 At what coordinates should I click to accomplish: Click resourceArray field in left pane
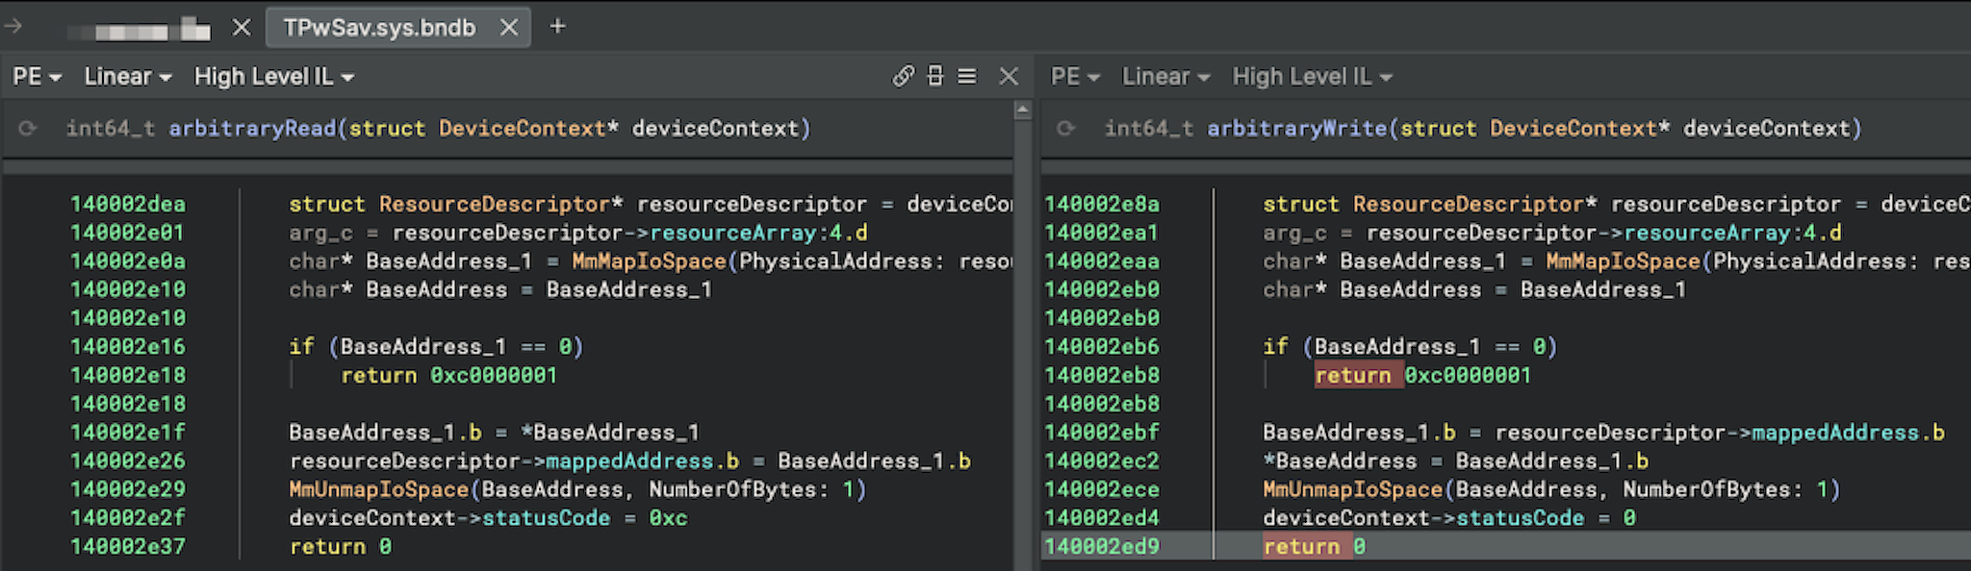point(732,233)
